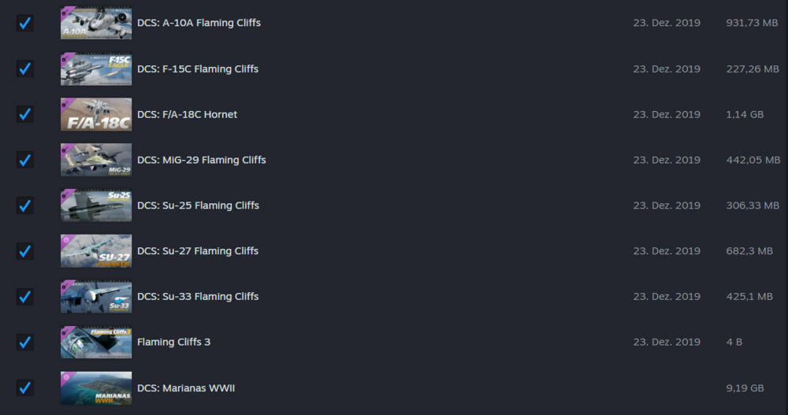Toggle the DCS: Su-25 Flaming Cliffs checkbox

[25, 206]
